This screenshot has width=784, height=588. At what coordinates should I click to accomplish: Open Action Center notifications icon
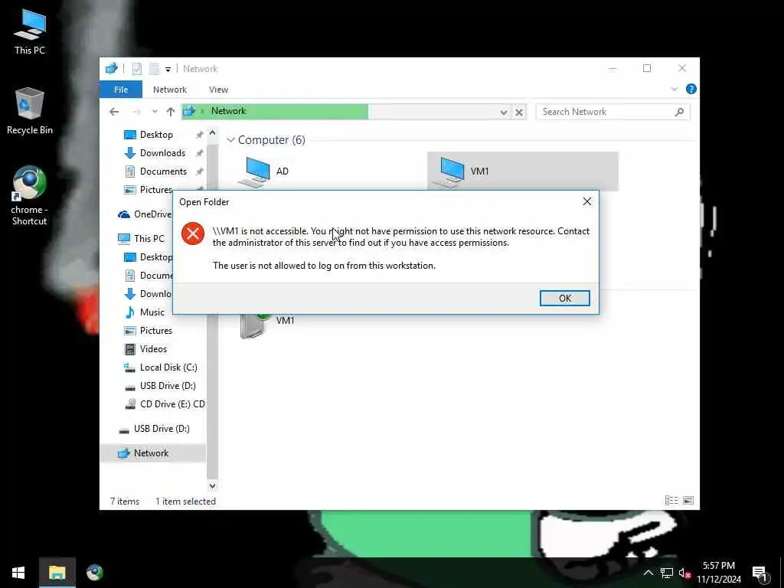click(760, 573)
